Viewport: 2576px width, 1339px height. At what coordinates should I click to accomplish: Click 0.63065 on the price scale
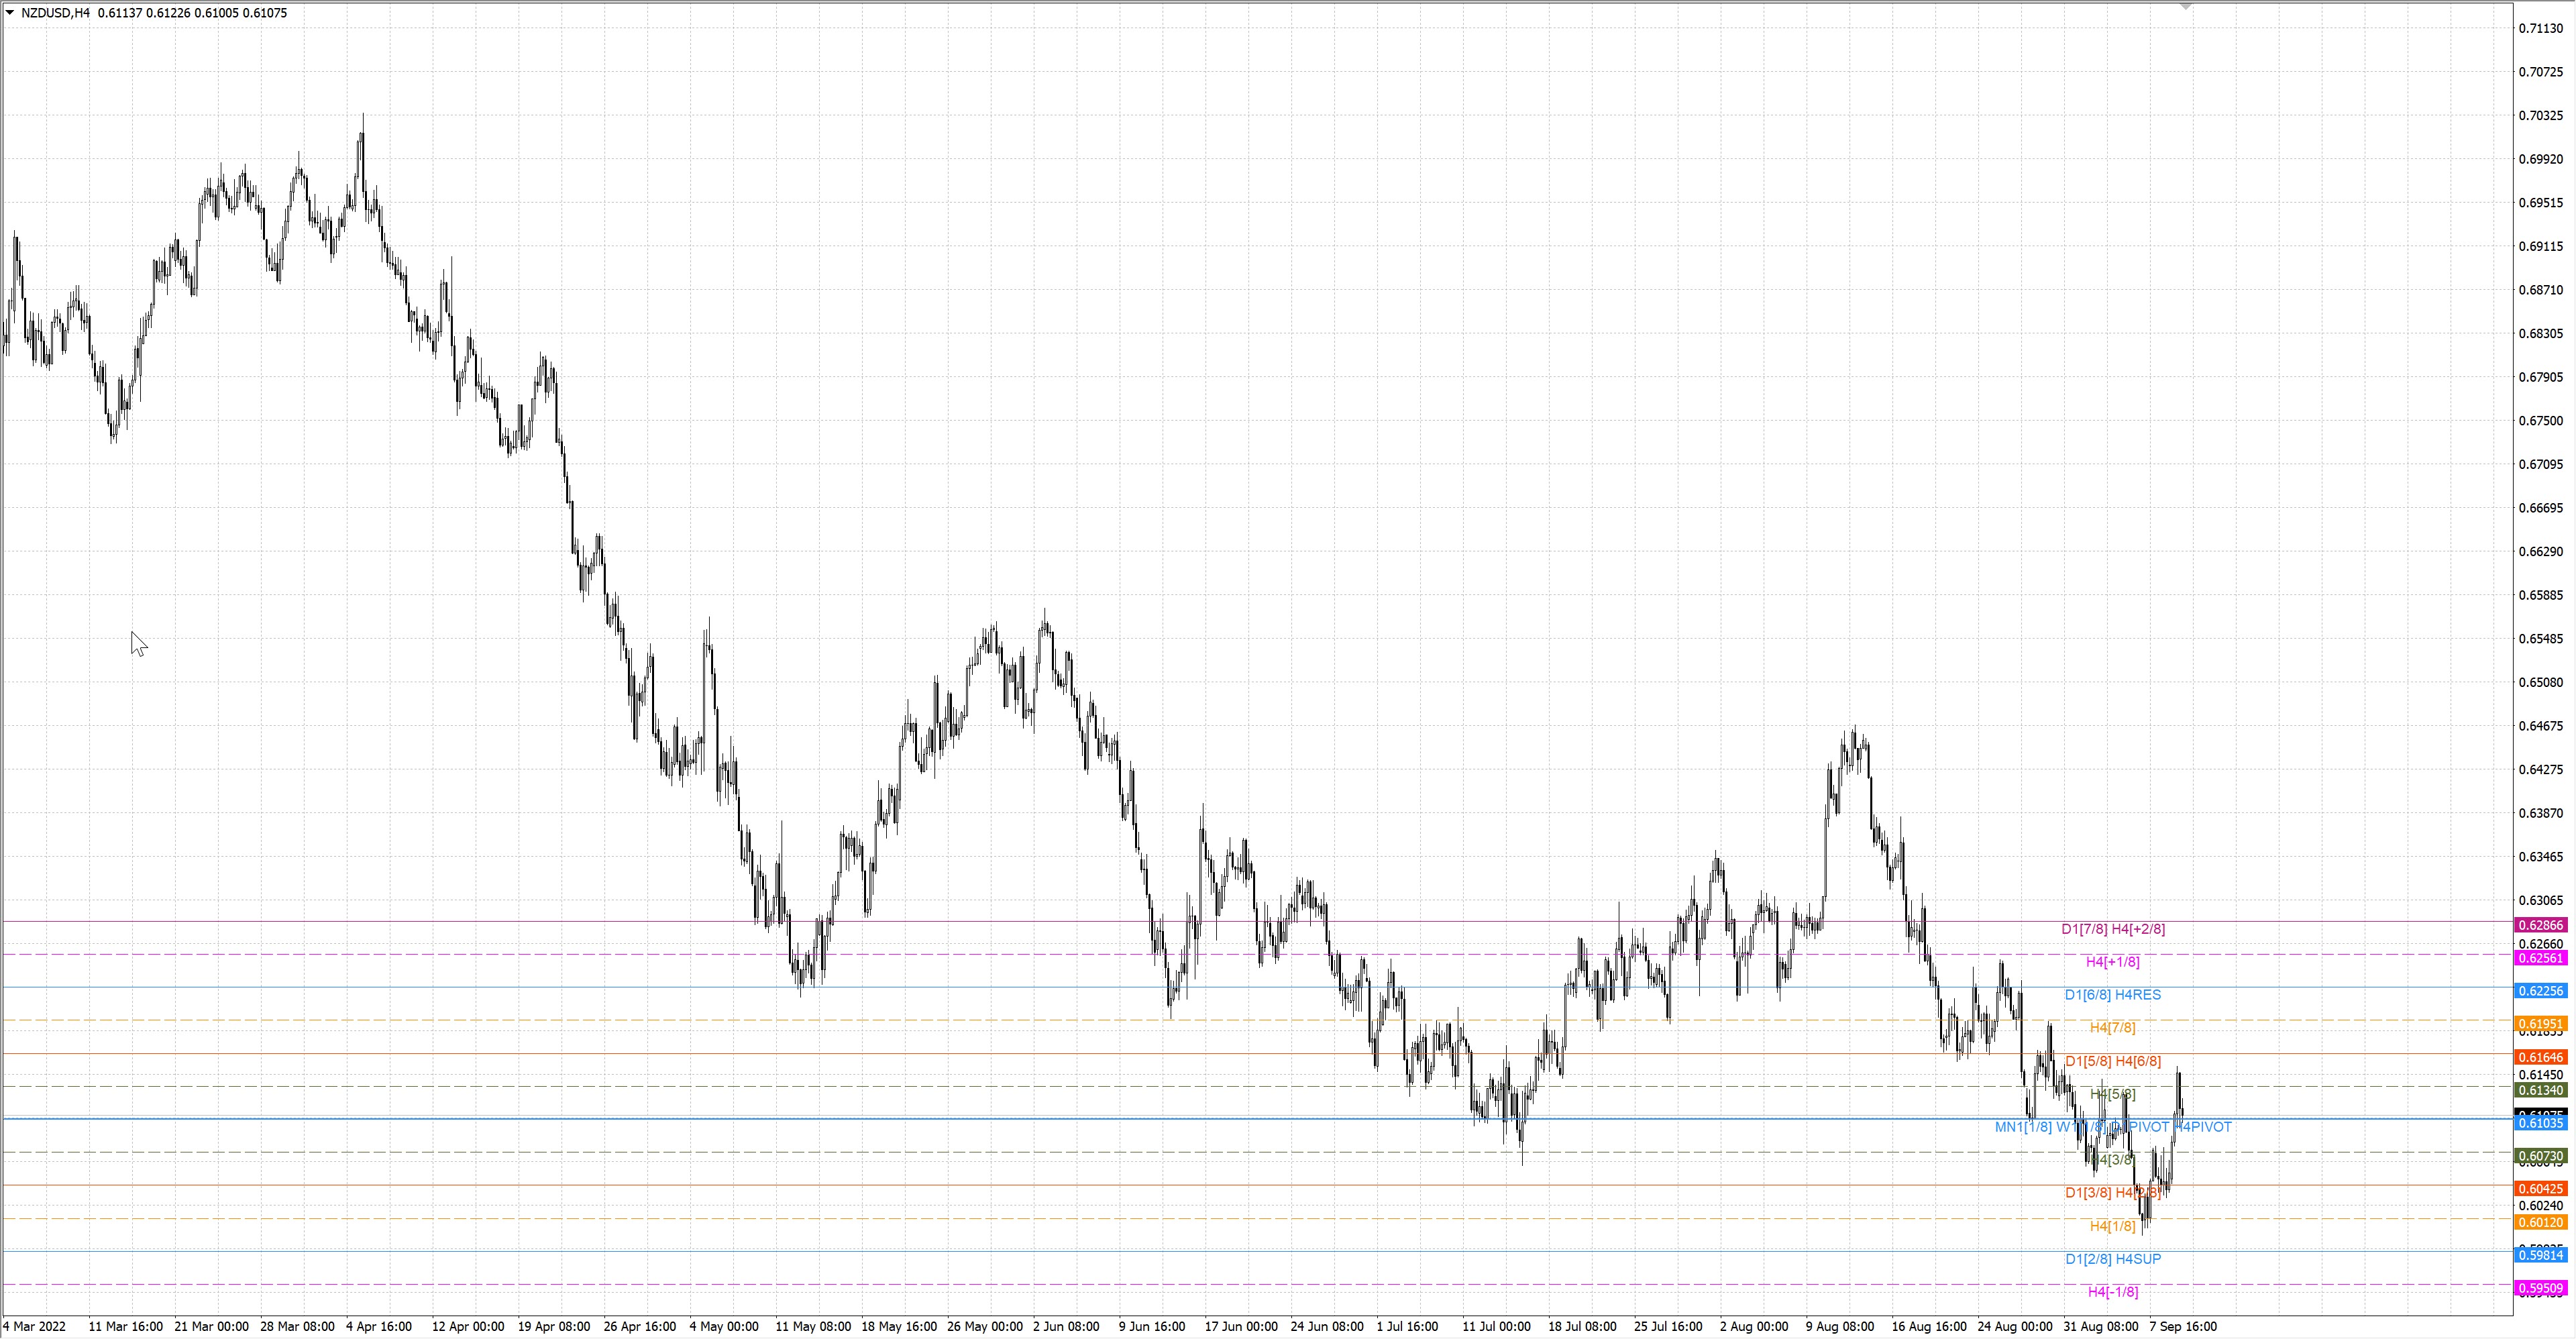2541,901
